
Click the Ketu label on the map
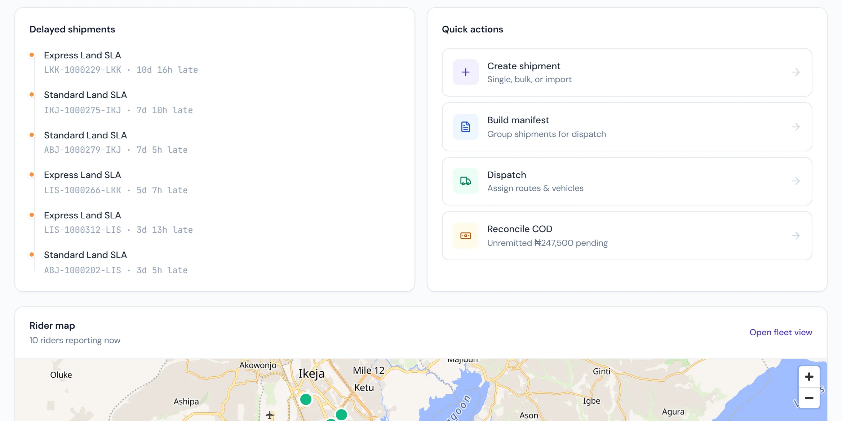(x=364, y=388)
